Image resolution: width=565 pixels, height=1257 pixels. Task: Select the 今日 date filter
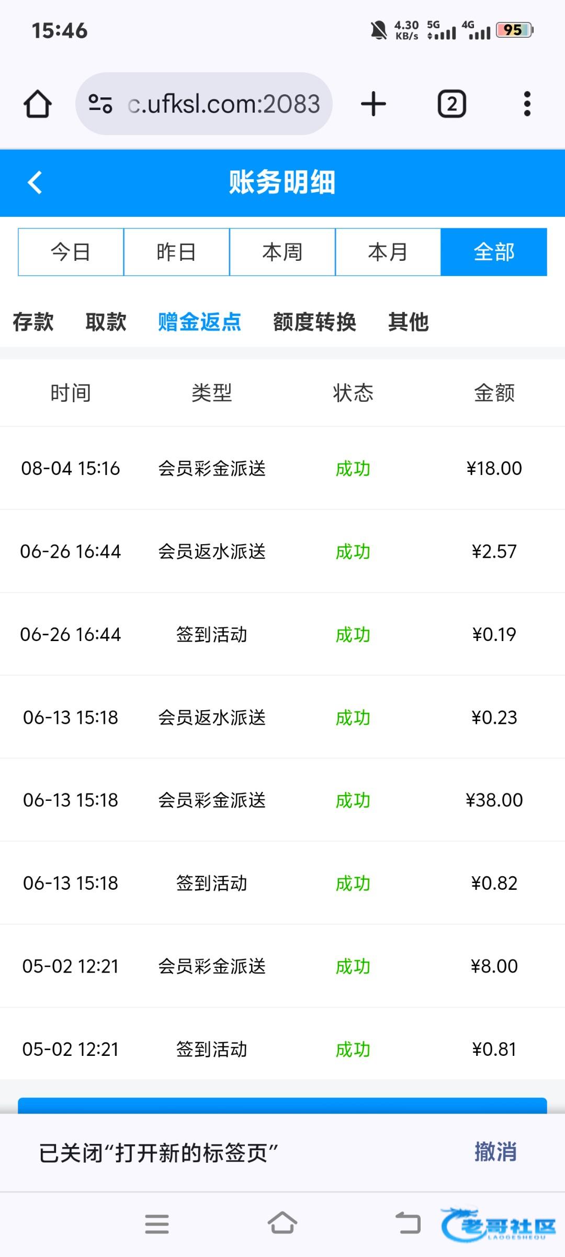click(x=71, y=252)
